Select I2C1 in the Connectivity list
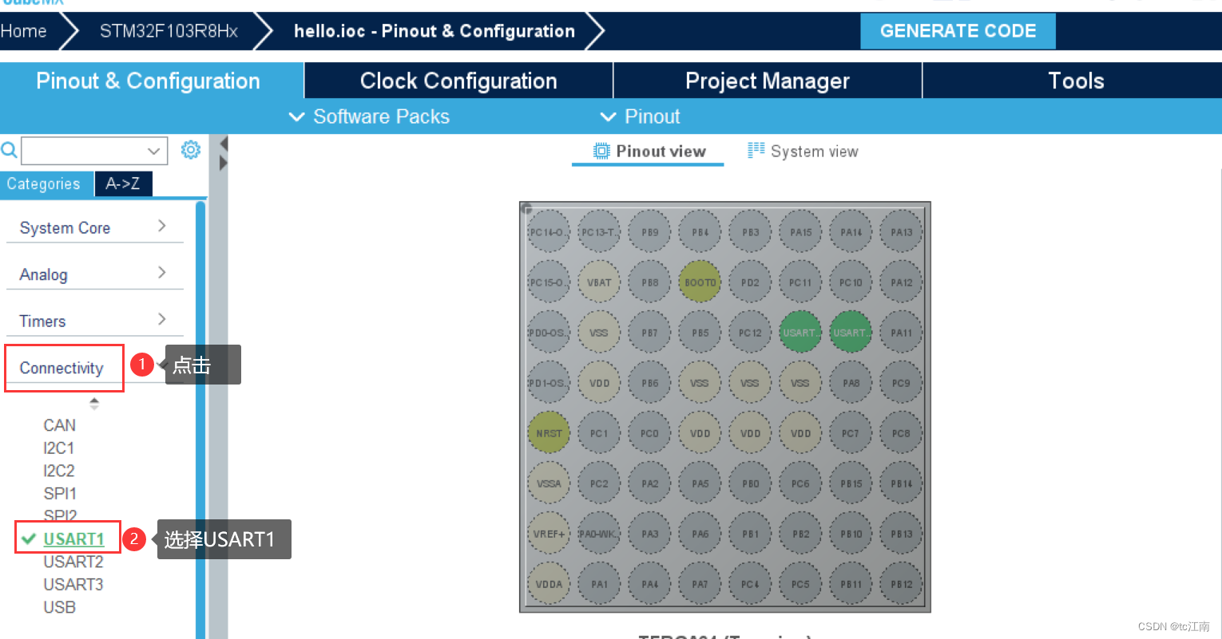The image size is (1222, 639). coord(59,448)
